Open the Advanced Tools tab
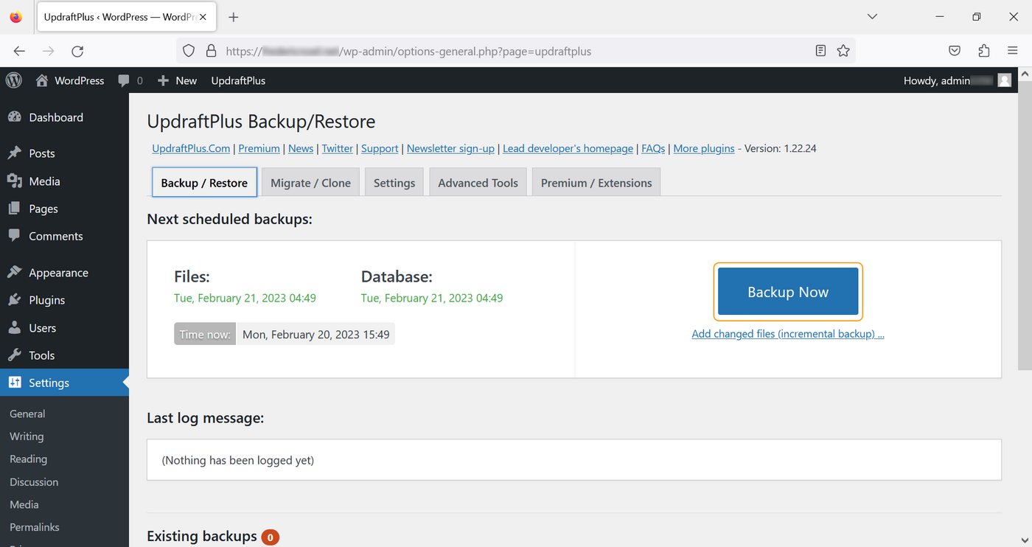The height and width of the screenshot is (547, 1032). (478, 182)
